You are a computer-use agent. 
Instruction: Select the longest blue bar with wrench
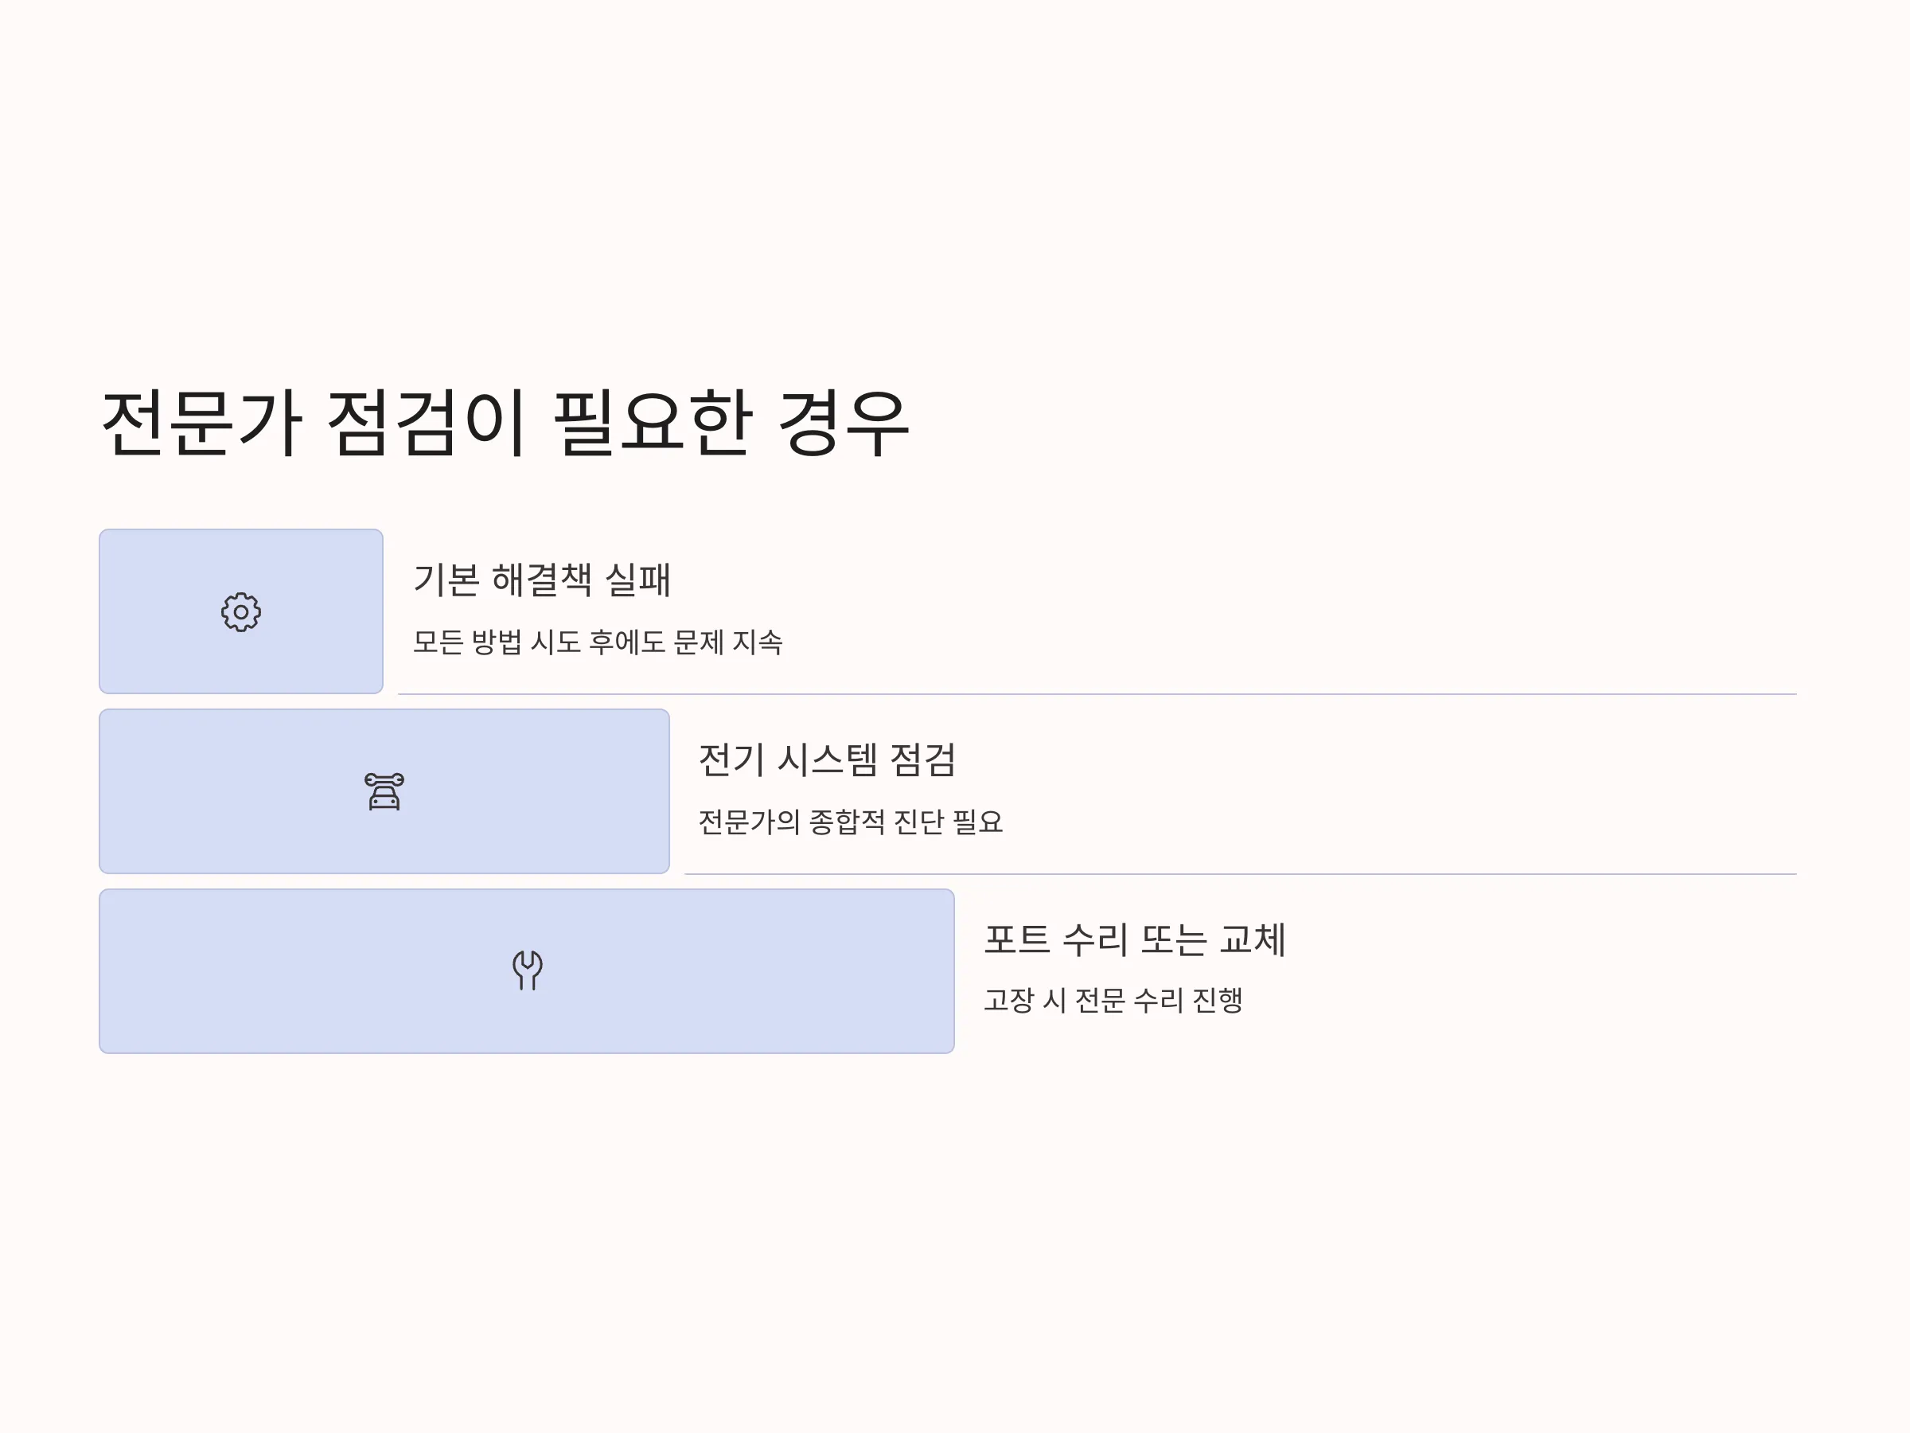coord(527,971)
